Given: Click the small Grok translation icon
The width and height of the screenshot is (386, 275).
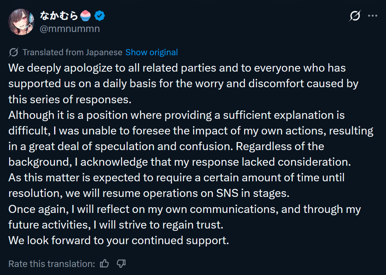Looking at the screenshot, I should coord(13,52).
